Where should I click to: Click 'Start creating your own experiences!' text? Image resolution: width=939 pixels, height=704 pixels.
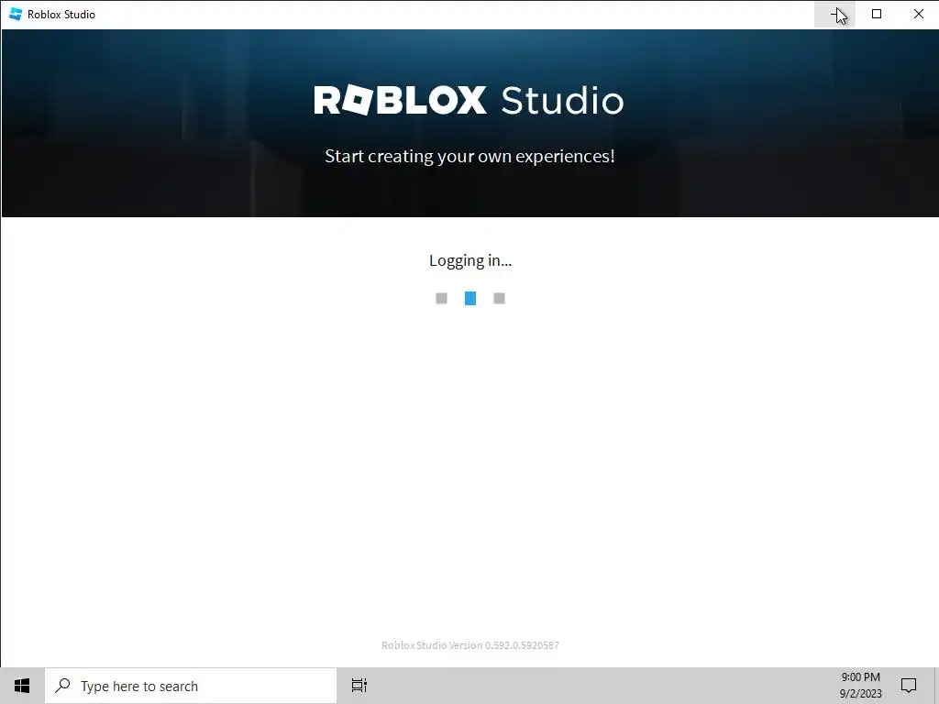click(x=469, y=156)
